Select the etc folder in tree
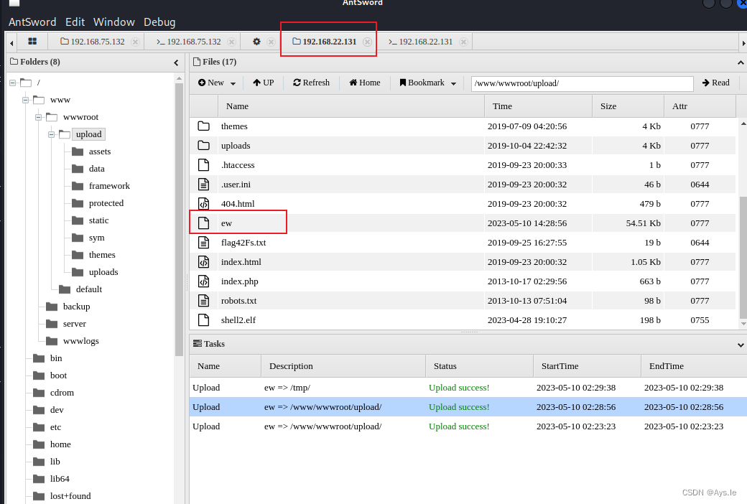 55,427
